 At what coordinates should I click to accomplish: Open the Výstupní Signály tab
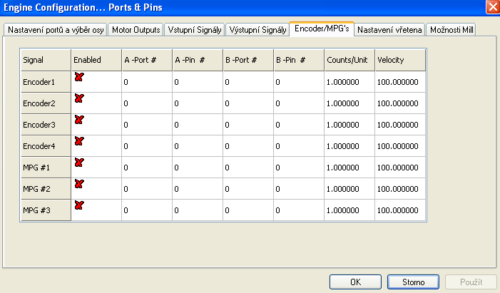point(257,30)
